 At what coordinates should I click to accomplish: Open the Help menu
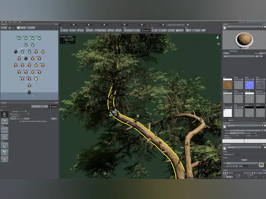[20, 22]
